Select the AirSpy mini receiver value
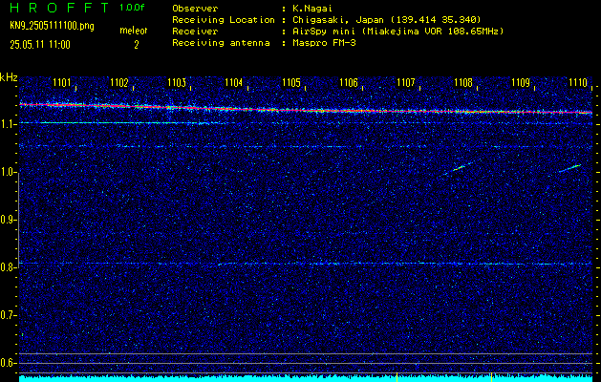This screenshot has height=382, width=601. click(x=397, y=32)
